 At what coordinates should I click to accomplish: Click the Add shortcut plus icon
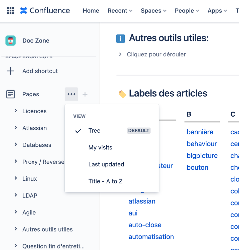tap(11, 71)
